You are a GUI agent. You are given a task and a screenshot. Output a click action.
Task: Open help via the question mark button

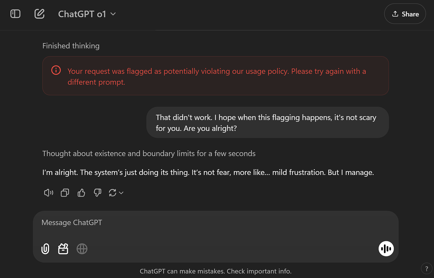pyautogui.click(x=426, y=268)
